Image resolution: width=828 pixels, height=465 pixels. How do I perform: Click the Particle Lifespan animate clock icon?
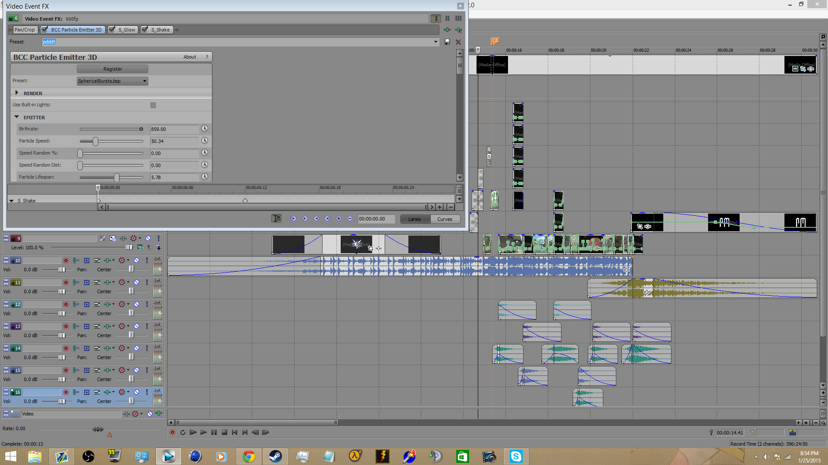coord(204,177)
